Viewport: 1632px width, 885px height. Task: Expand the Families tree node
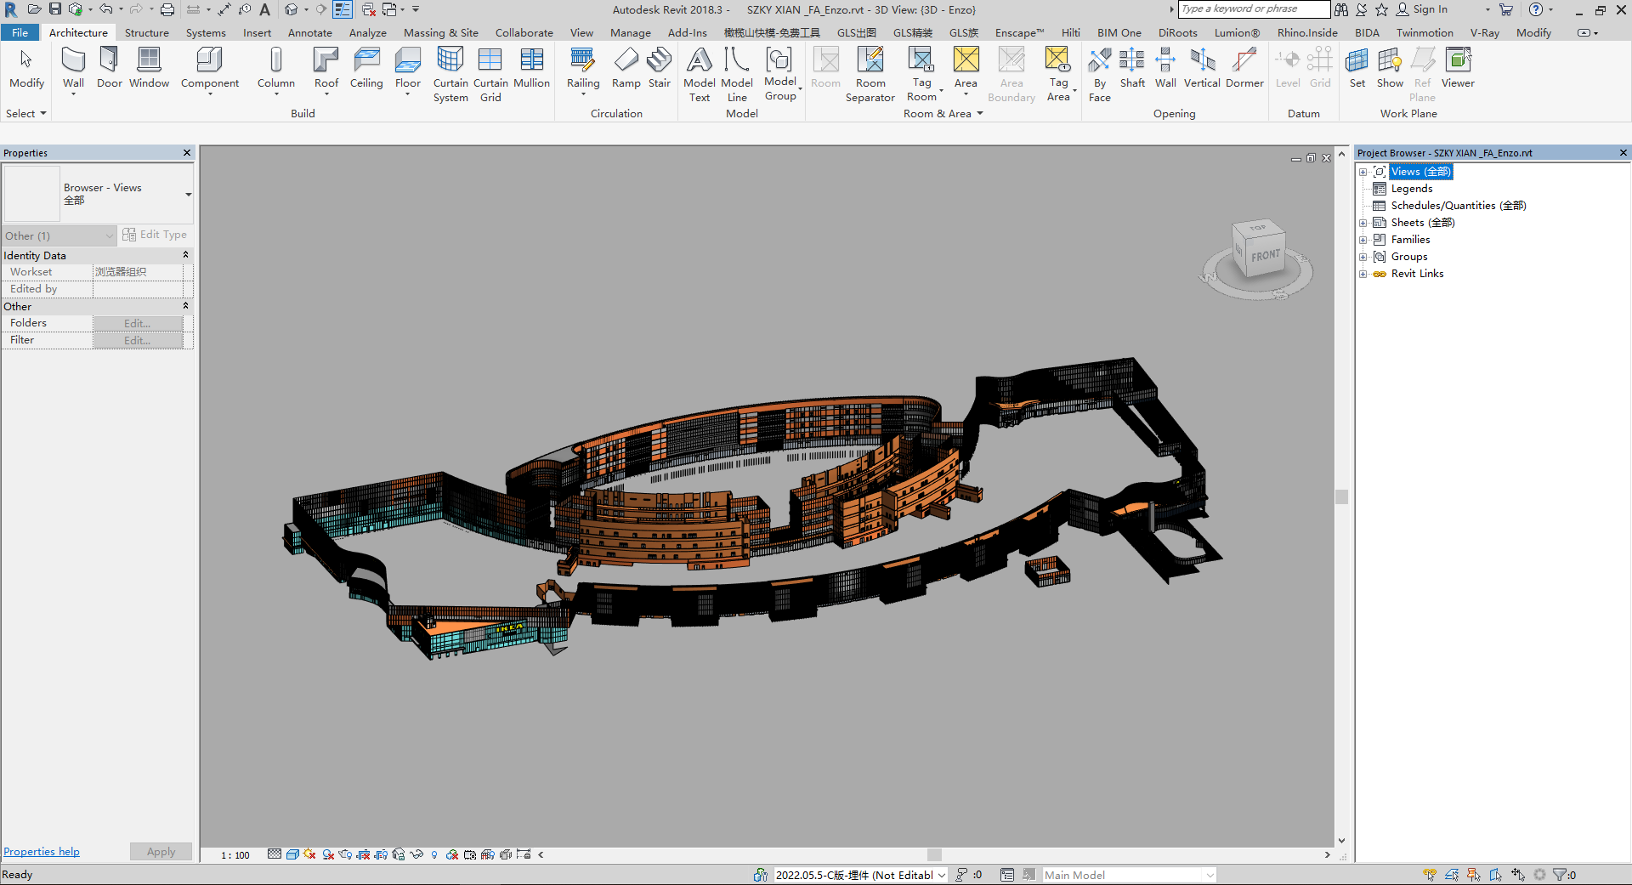pyautogui.click(x=1363, y=240)
